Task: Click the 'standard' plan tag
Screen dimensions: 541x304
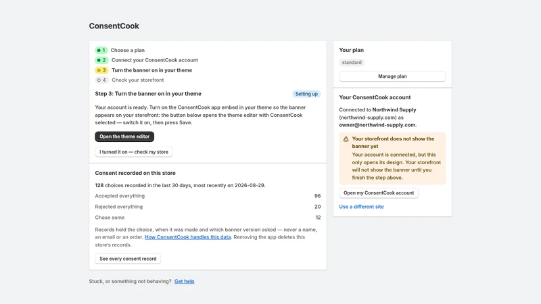Action: click(x=352, y=62)
